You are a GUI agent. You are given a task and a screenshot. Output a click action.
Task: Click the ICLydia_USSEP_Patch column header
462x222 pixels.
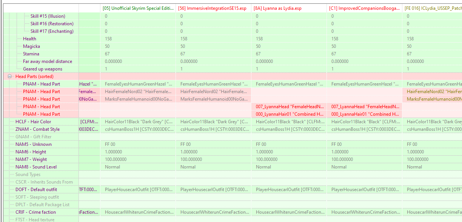(x=433, y=8)
